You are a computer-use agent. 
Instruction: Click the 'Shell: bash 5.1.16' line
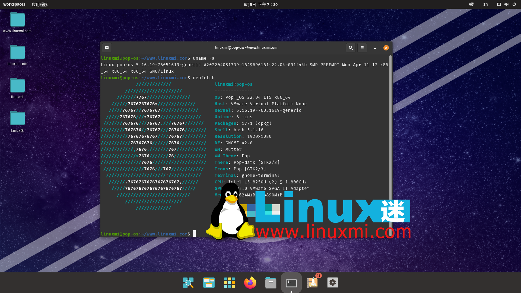(x=239, y=130)
